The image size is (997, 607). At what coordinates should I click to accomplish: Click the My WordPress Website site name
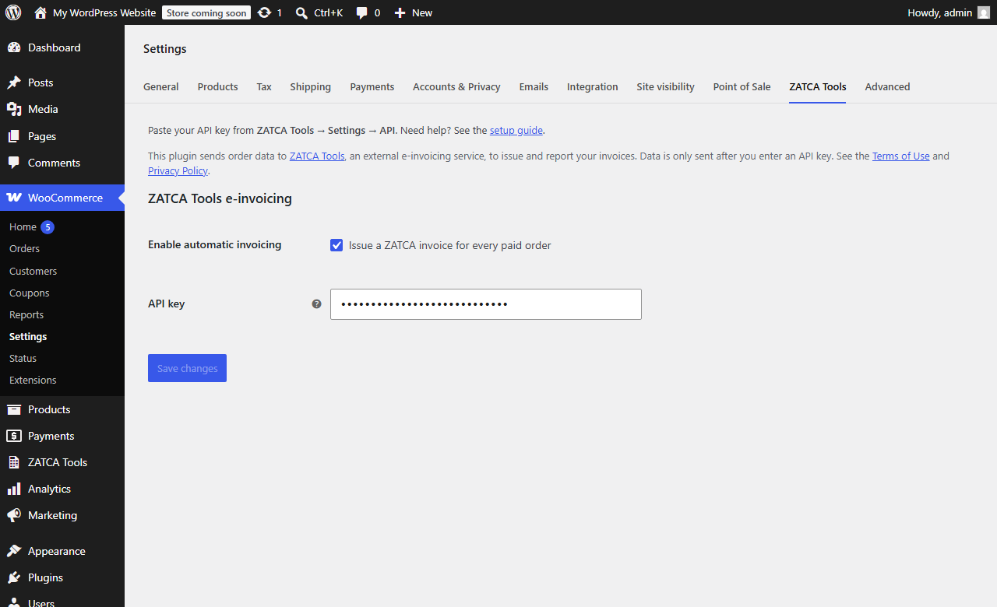(104, 12)
